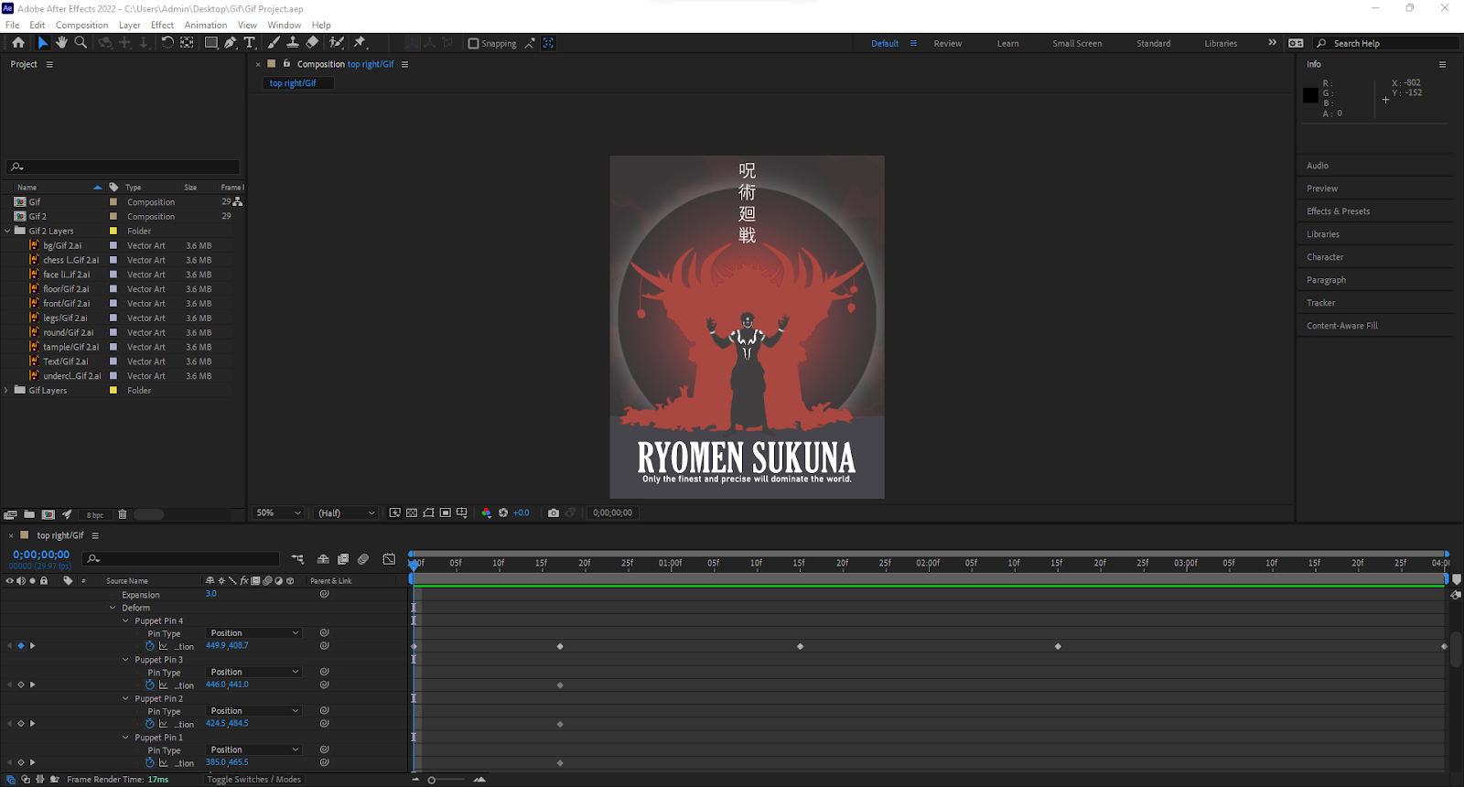Click the Motion Blur enable icon in timeline
Image resolution: width=1464 pixels, height=787 pixels.
pyautogui.click(x=363, y=558)
